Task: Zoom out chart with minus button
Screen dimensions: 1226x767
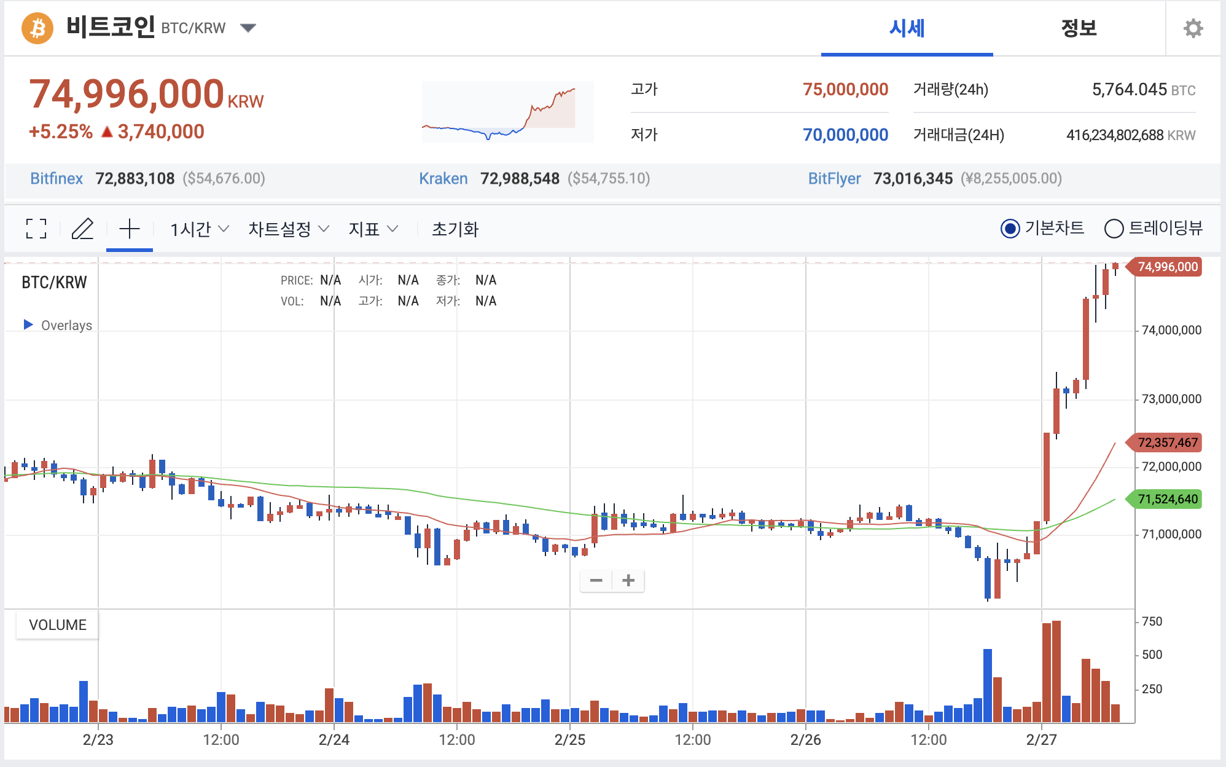Action: pos(596,580)
